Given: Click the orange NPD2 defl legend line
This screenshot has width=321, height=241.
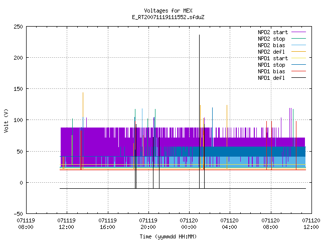Looking at the screenshot, I should point(298,52).
